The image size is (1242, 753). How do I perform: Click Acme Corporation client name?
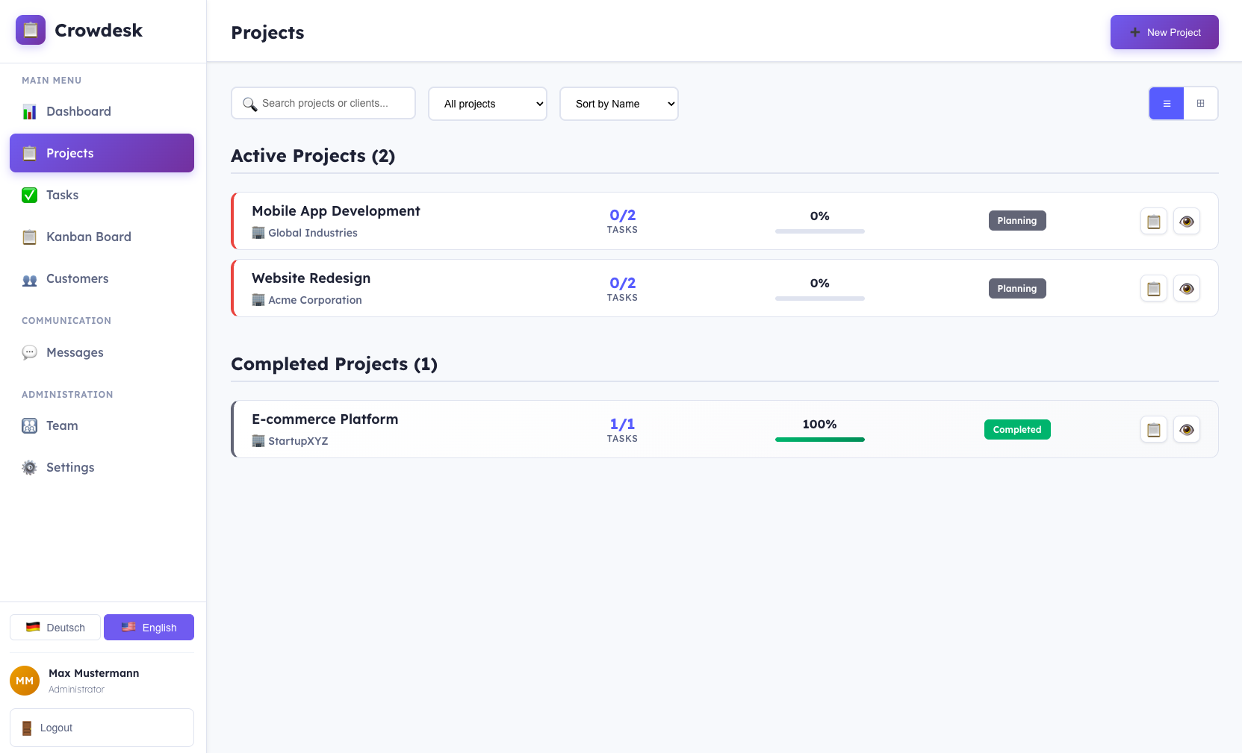click(315, 300)
